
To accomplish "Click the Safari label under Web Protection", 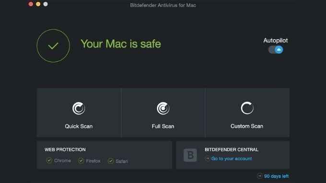I will coord(122,161).
